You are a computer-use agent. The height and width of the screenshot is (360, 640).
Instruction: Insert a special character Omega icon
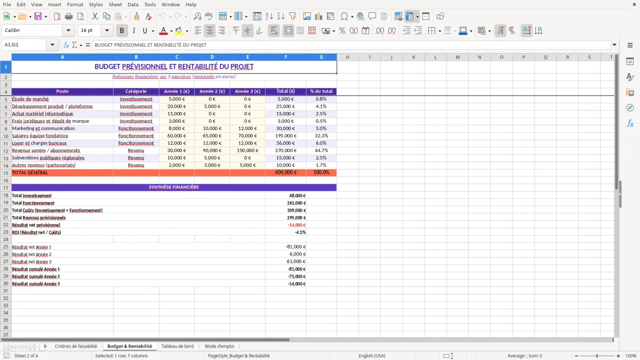point(344,17)
